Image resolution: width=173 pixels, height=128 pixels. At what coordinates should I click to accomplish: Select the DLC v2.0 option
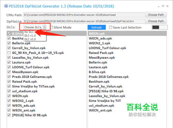[30, 39]
